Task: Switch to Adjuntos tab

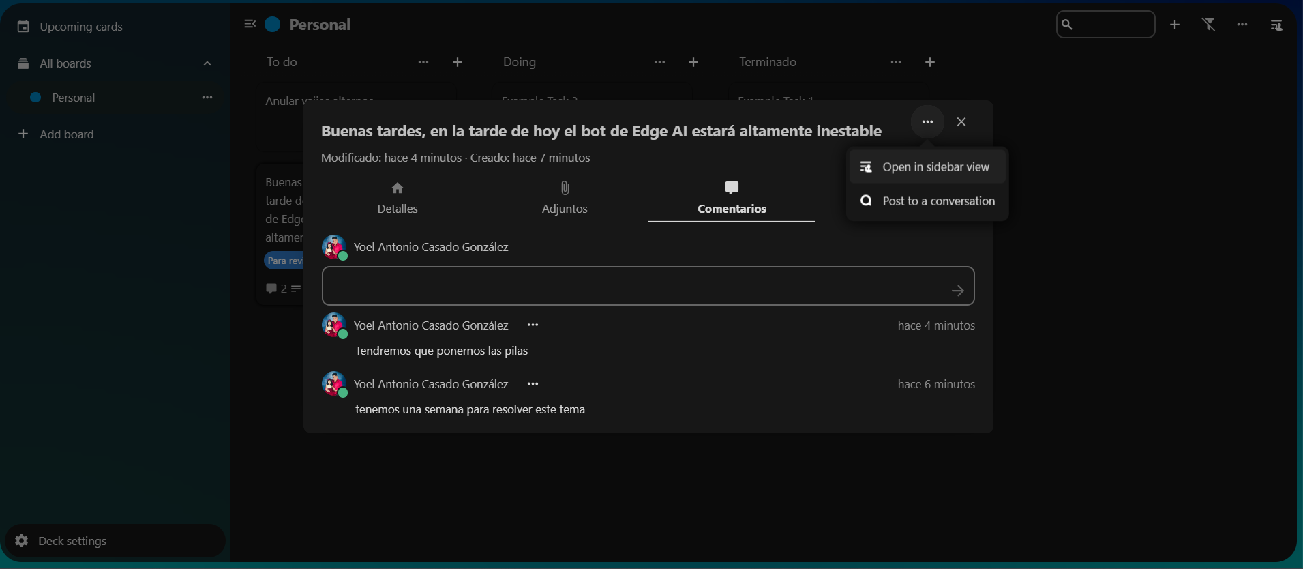Action: [x=565, y=198]
